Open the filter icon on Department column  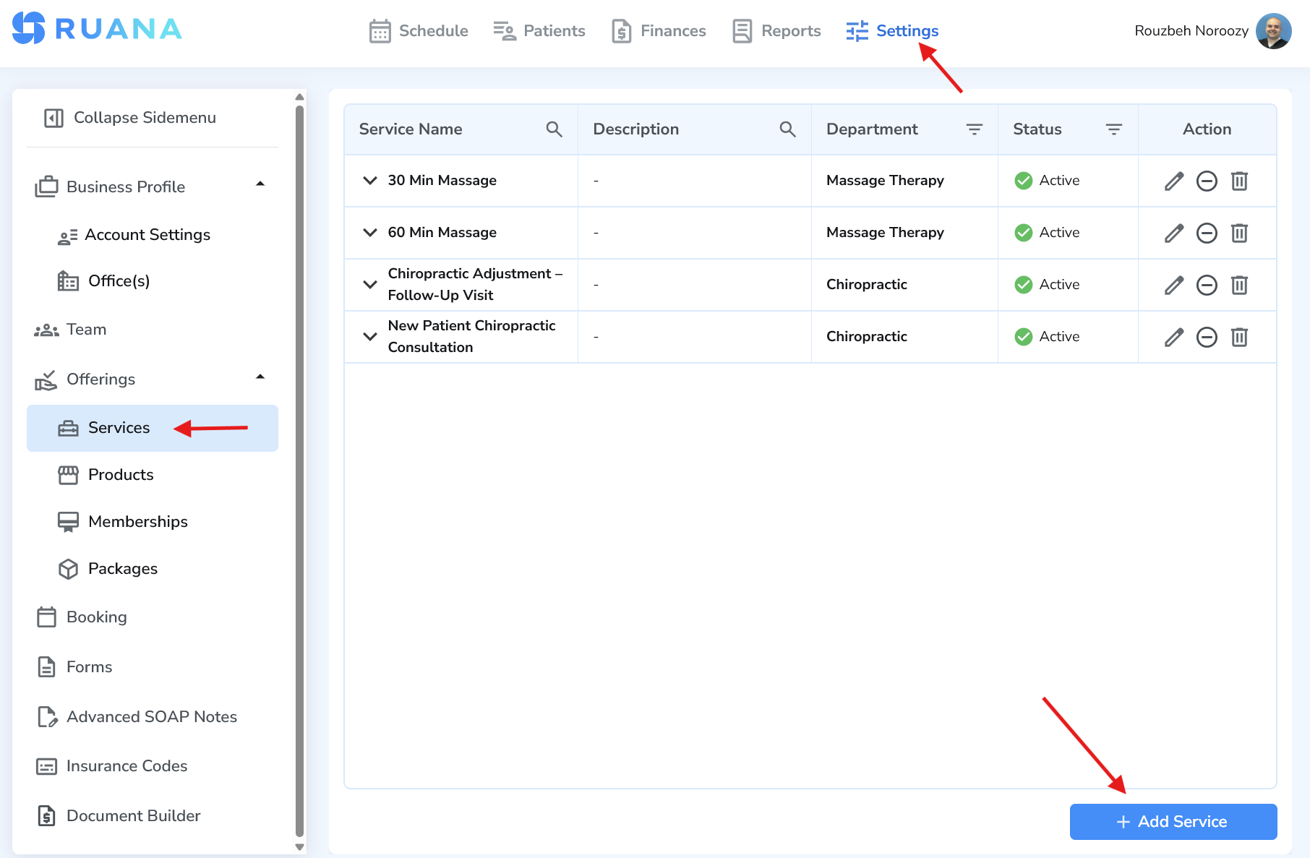[x=975, y=129]
